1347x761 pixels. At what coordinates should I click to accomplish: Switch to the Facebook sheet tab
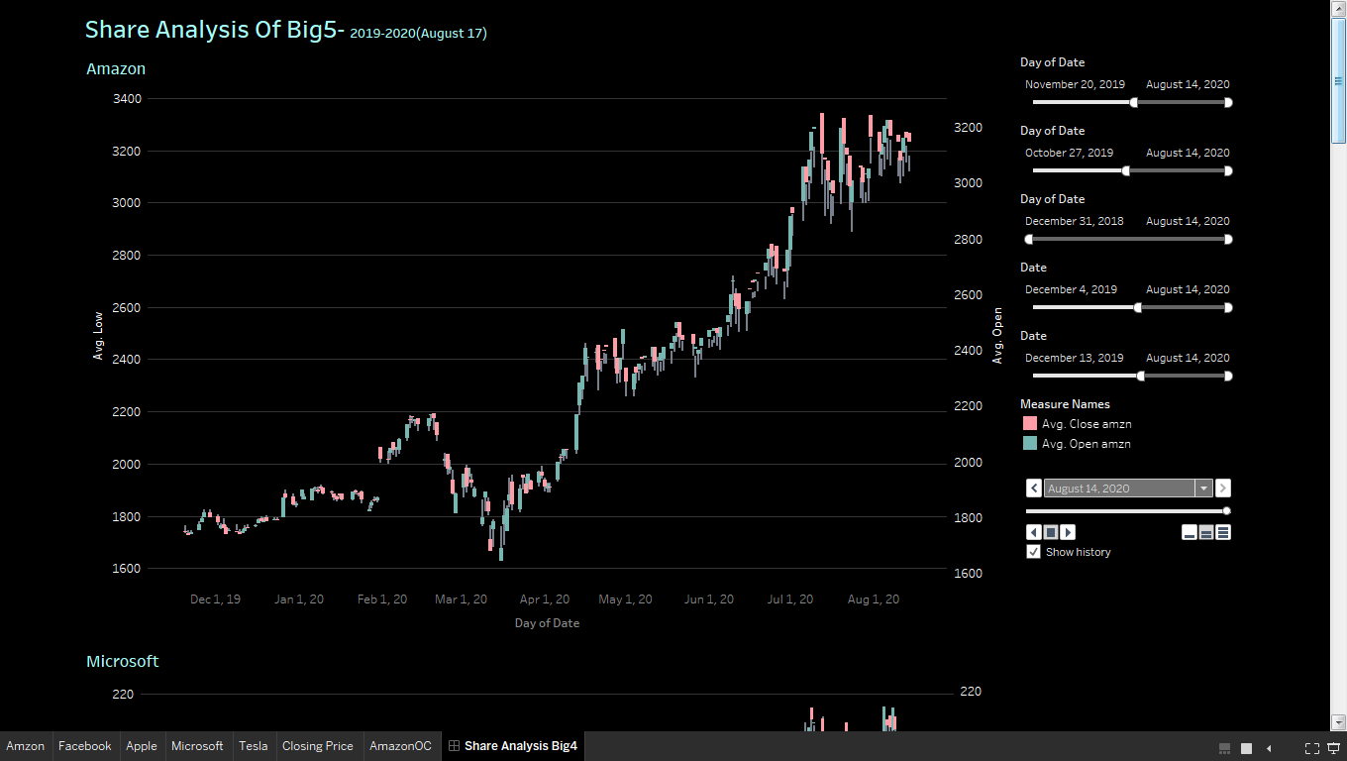85,746
